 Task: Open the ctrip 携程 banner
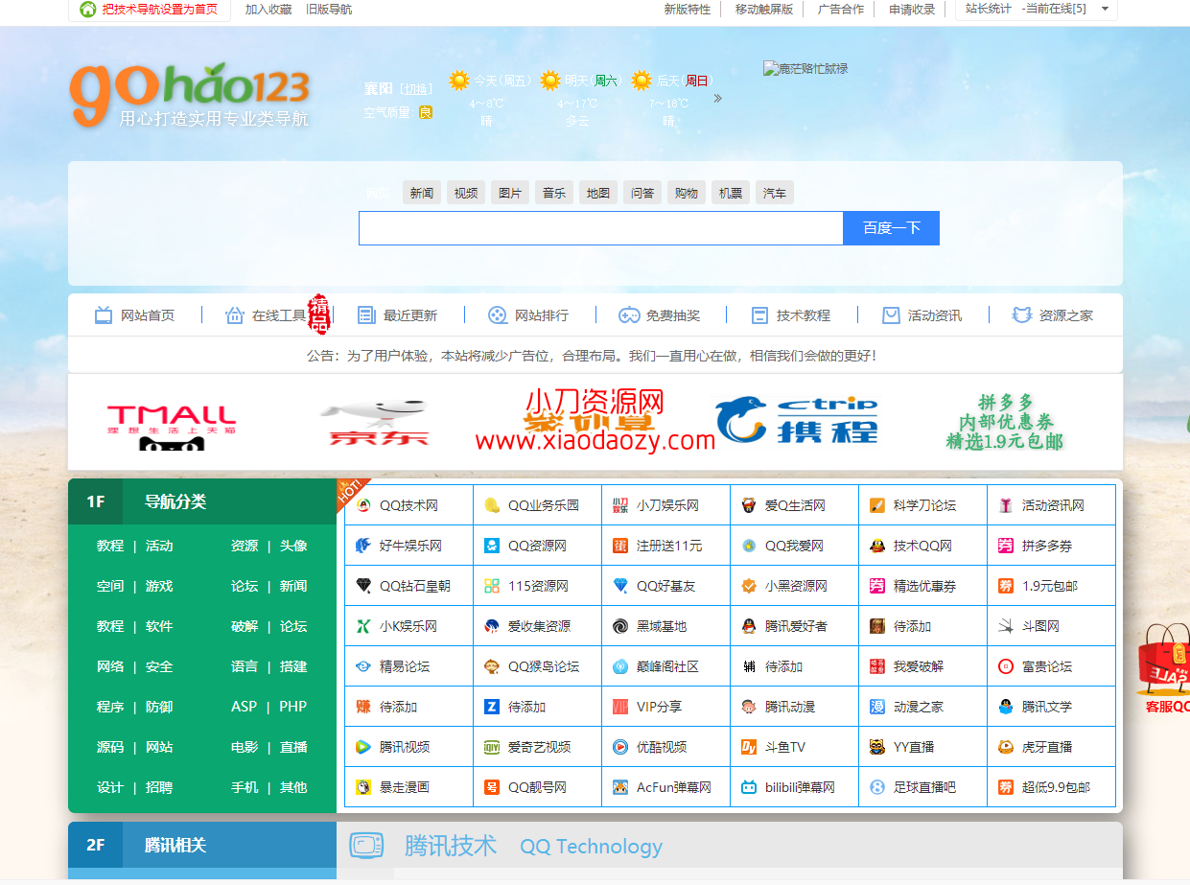[x=797, y=420]
